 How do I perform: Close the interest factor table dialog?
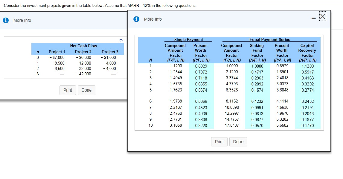[x=322, y=17]
